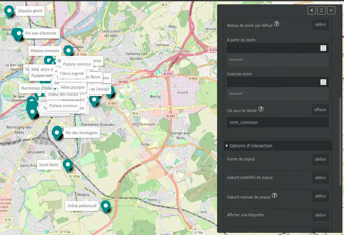Click the Pin des montagnes map marker
This screenshot has width=344, height=235.
click(57, 132)
